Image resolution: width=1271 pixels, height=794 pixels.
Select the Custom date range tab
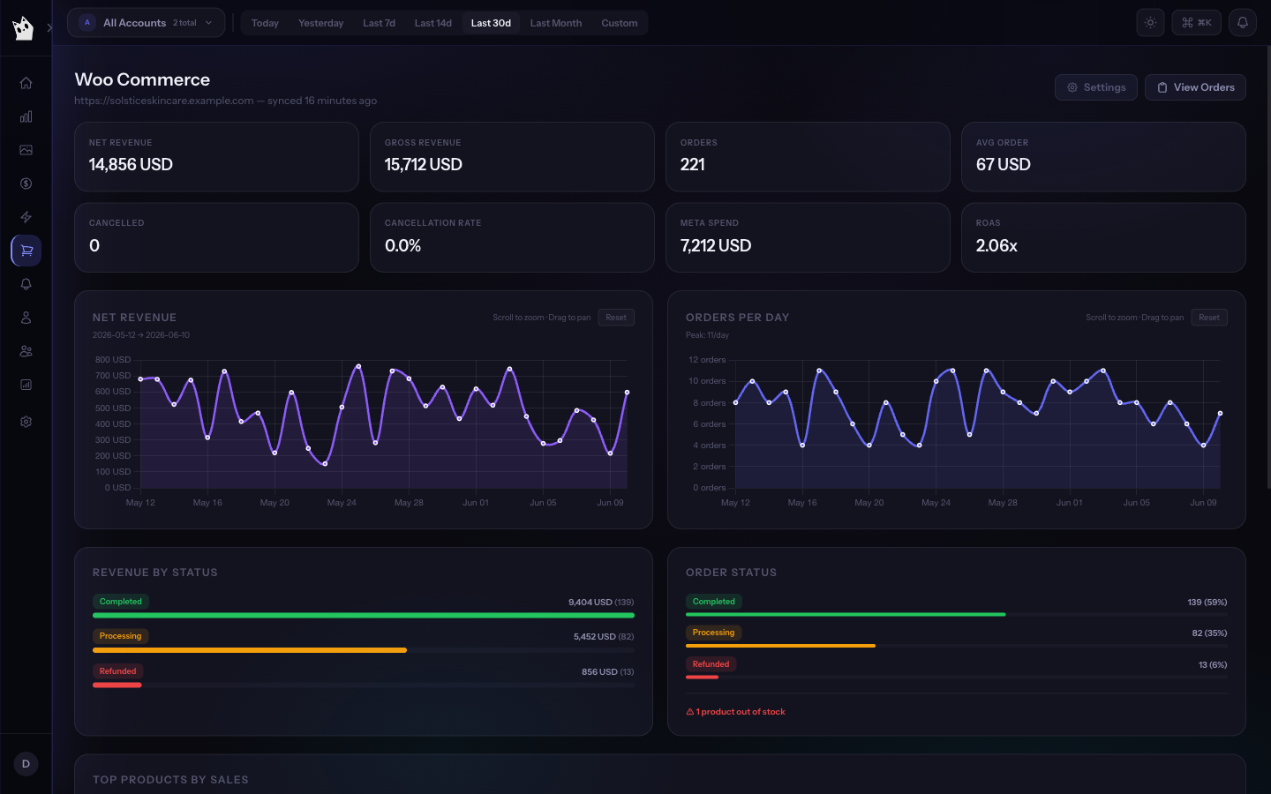click(620, 23)
